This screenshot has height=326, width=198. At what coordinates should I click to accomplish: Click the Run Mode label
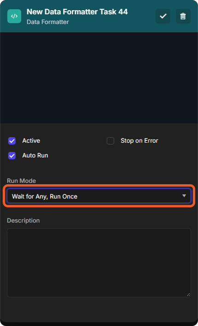click(x=21, y=181)
